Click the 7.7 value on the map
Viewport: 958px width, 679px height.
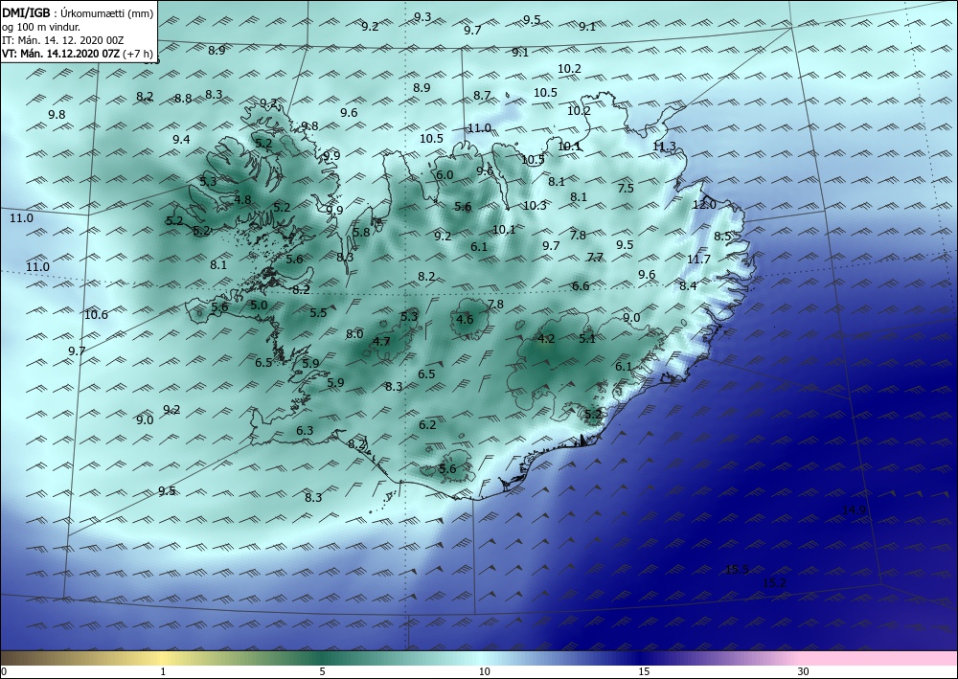tap(595, 257)
